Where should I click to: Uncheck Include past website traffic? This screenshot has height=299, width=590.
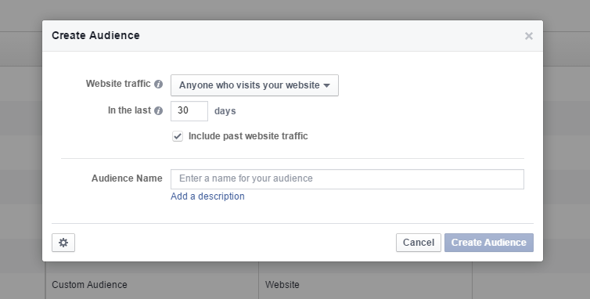click(178, 136)
